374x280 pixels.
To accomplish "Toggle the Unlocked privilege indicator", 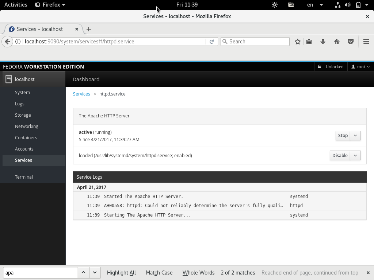I will coord(331,67).
